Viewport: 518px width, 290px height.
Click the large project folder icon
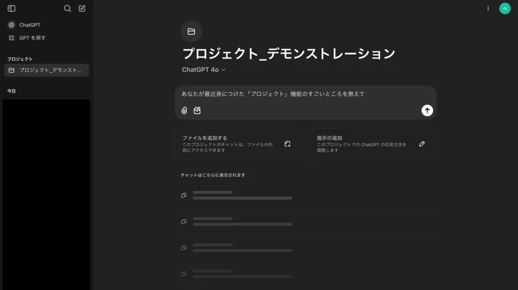tap(191, 31)
